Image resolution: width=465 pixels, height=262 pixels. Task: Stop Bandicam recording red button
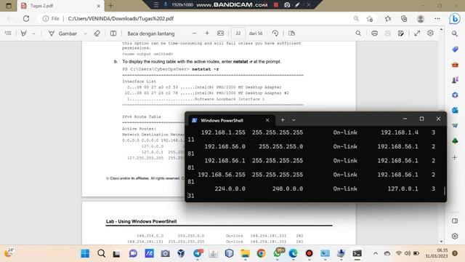click(276, 5)
